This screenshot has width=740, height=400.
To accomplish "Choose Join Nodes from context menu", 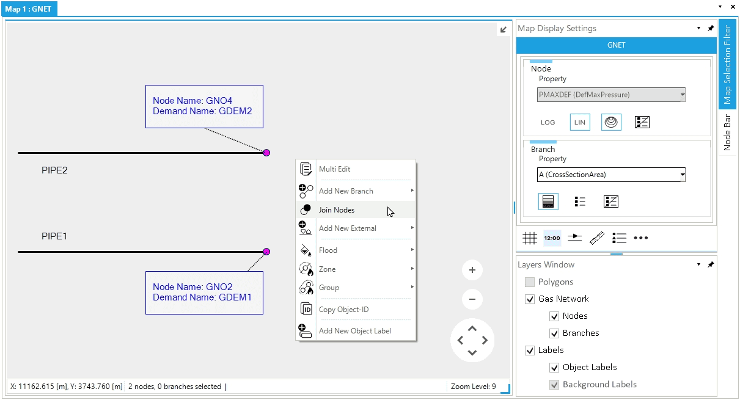I will [337, 210].
